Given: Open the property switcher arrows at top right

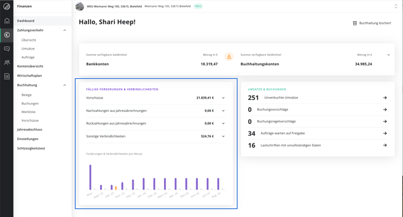Looking at the screenshot, I should point(396,6).
